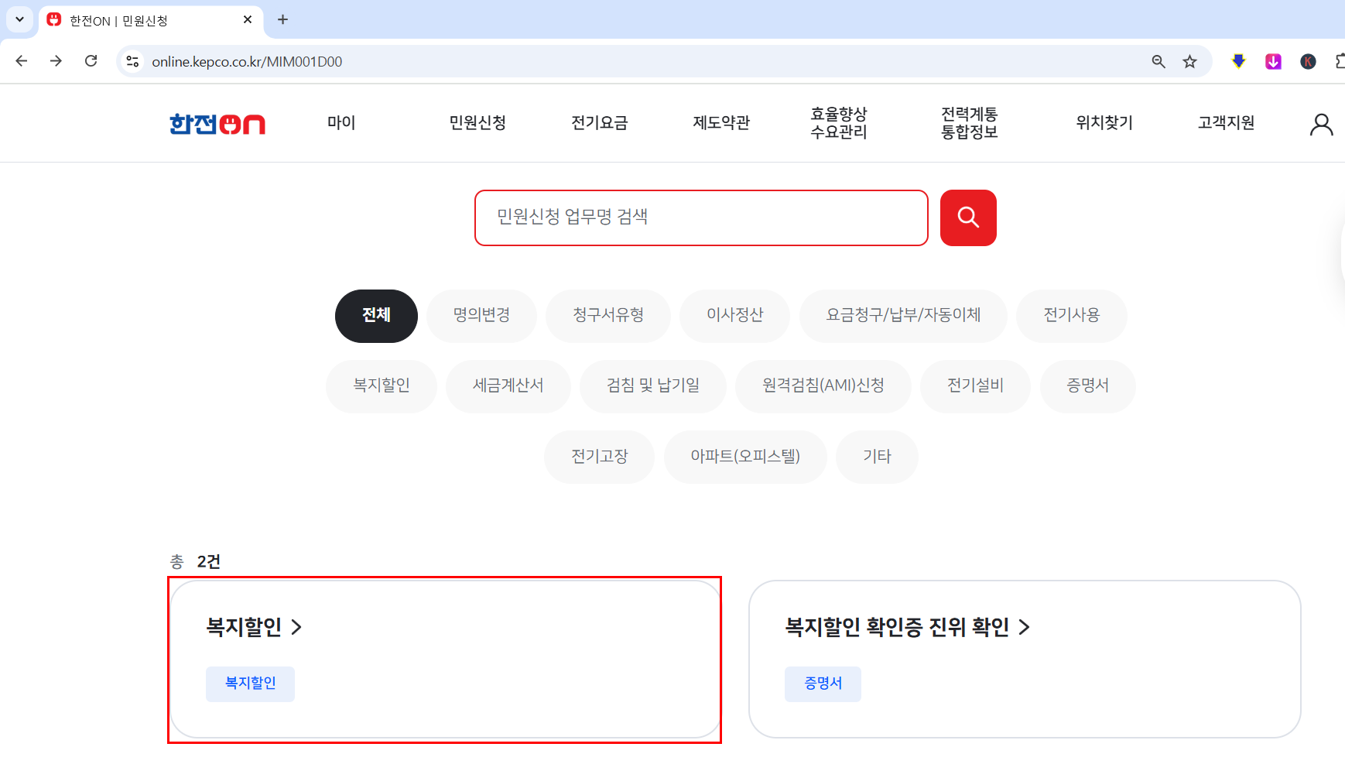Open the 전력계통 통합정보 menu
Screen dimensions: 1345x771
point(970,123)
